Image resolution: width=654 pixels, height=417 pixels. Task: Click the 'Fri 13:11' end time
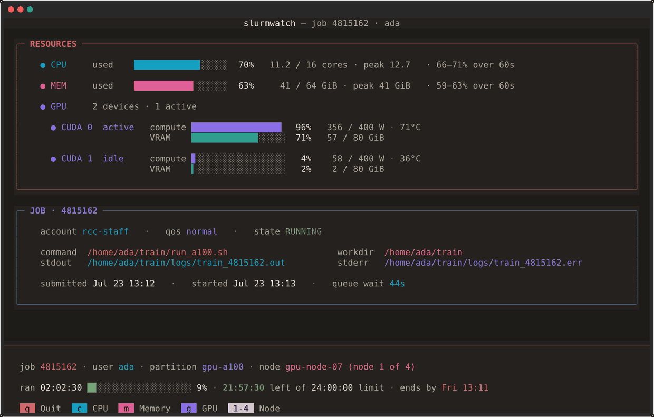pos(465,387)
